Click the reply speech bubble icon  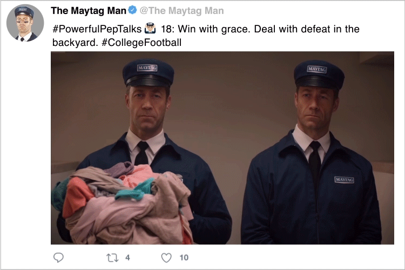pos(58,258)
